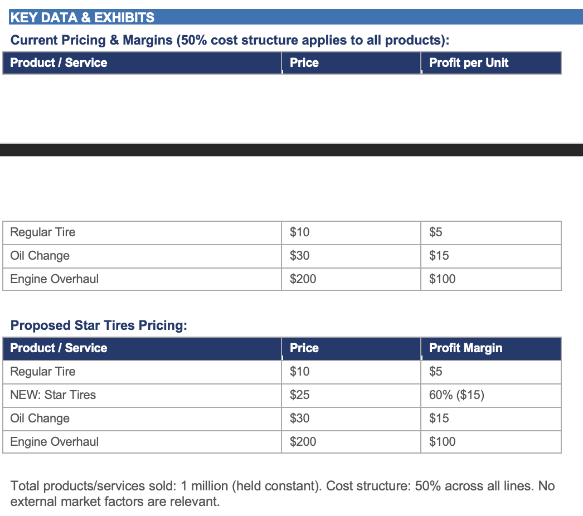Click the $5 margin in proposed table
Screen dimensions: 583x516
[435, 371]
